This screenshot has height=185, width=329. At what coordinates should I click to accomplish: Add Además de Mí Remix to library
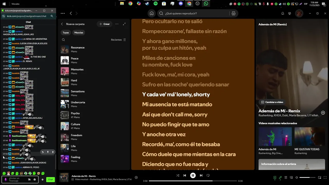coord(323,113)
